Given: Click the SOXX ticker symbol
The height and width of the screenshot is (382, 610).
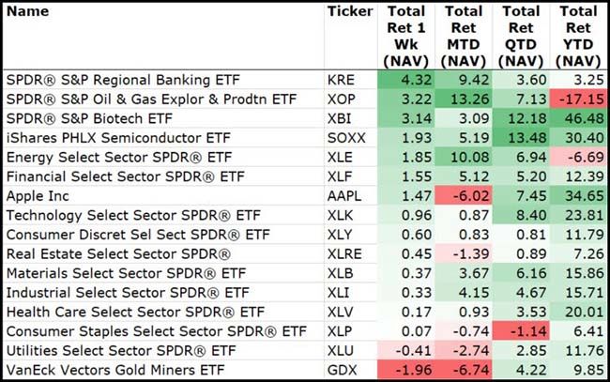Looking at the screenshot, I should click(x=347, y=136).
